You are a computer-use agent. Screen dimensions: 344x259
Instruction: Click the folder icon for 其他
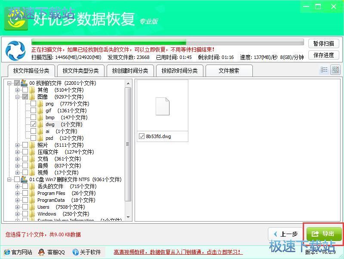(x=32, y=90)
